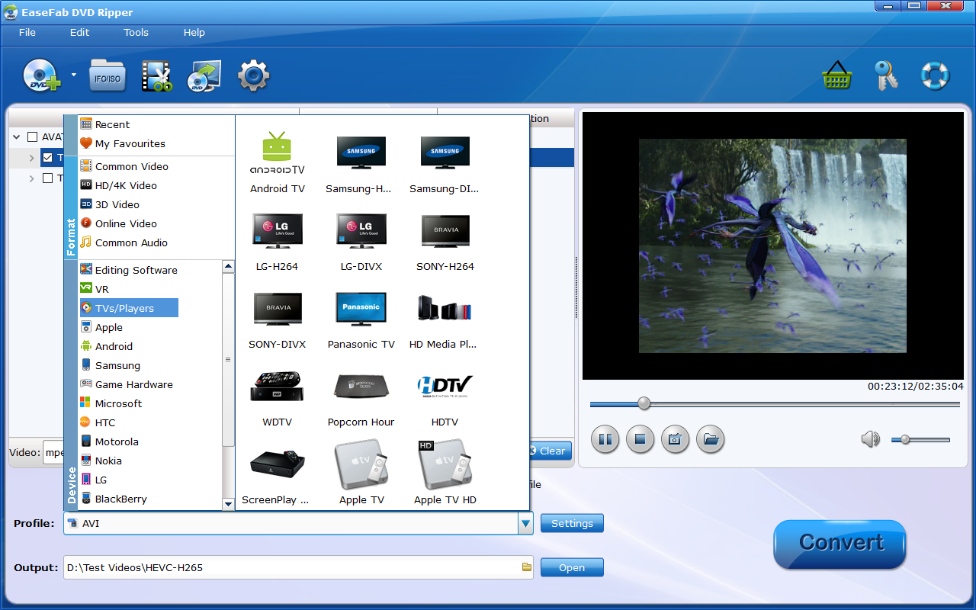Select the Common Audio category

click(x=124, y=242)
